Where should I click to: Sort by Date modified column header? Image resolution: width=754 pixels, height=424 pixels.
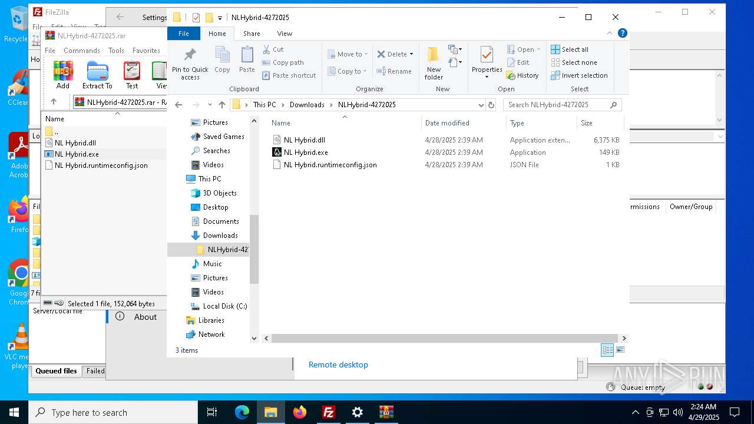click(464, 123)
